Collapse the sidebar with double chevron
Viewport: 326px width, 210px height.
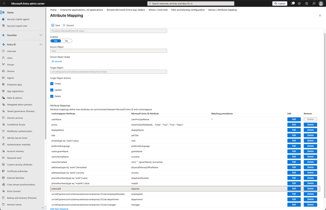[x=43, y=208]
